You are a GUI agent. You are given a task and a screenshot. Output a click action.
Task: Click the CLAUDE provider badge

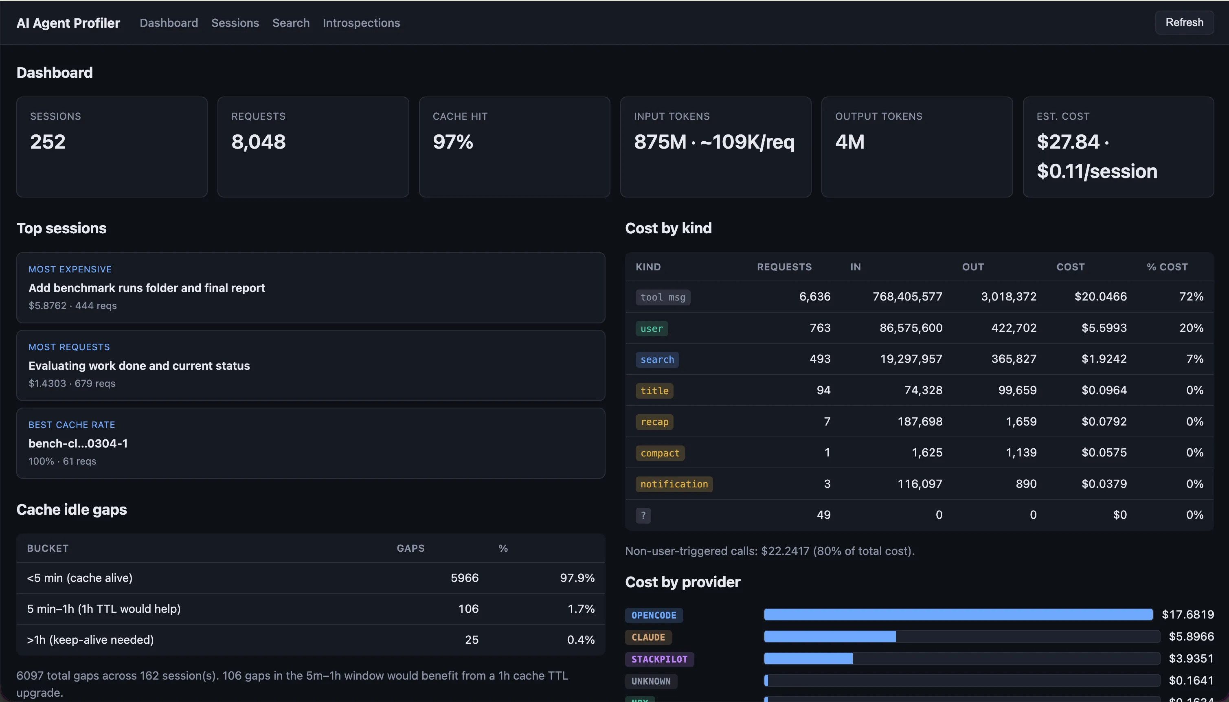tap(648, 637)
